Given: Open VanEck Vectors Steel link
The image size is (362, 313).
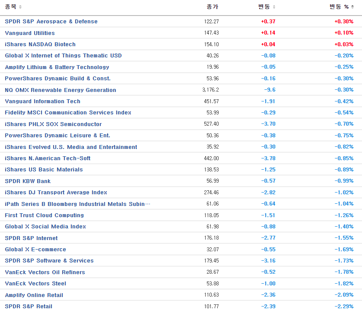Looking at the screenshot, I should [35, 284].
